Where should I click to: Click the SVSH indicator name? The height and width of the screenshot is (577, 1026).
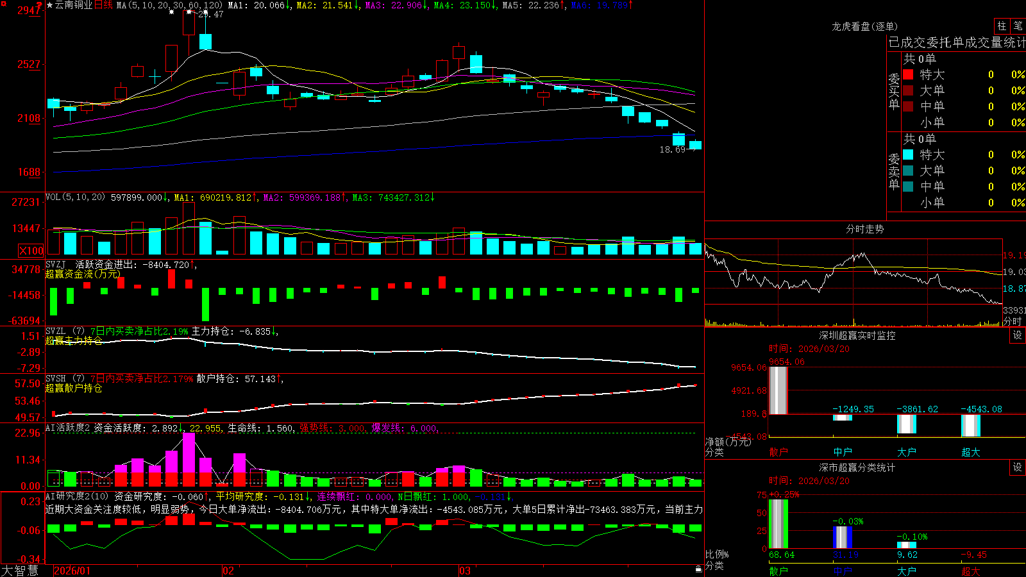click(56, 379)
